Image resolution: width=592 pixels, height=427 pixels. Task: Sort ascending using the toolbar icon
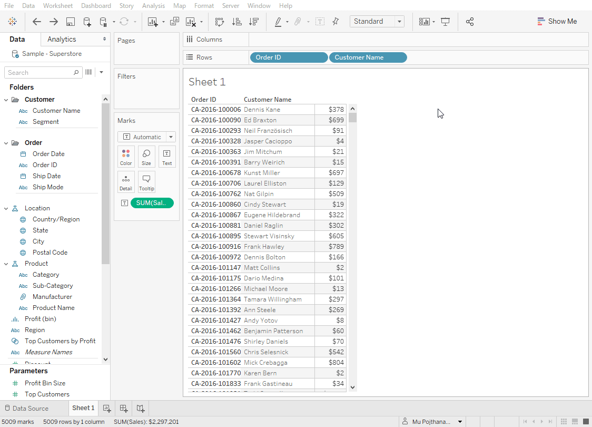coord(237,22)
